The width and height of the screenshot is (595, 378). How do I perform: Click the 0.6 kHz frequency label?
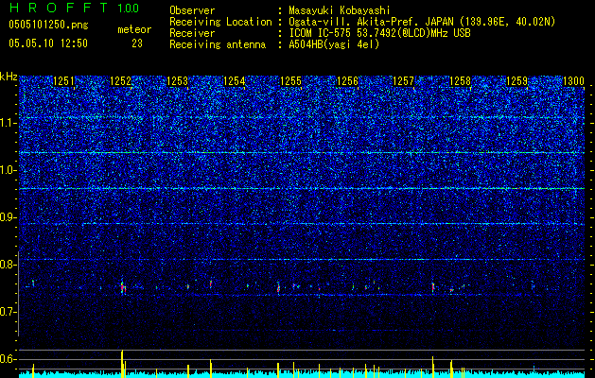9,359
